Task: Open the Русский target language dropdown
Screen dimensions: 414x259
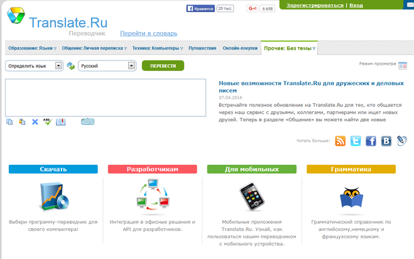Action: point(107,65)
